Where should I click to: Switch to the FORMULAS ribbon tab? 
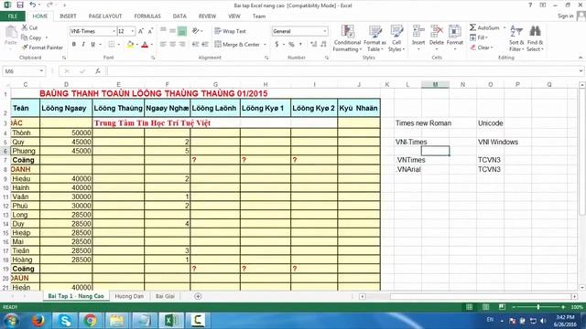click(147, 16)
